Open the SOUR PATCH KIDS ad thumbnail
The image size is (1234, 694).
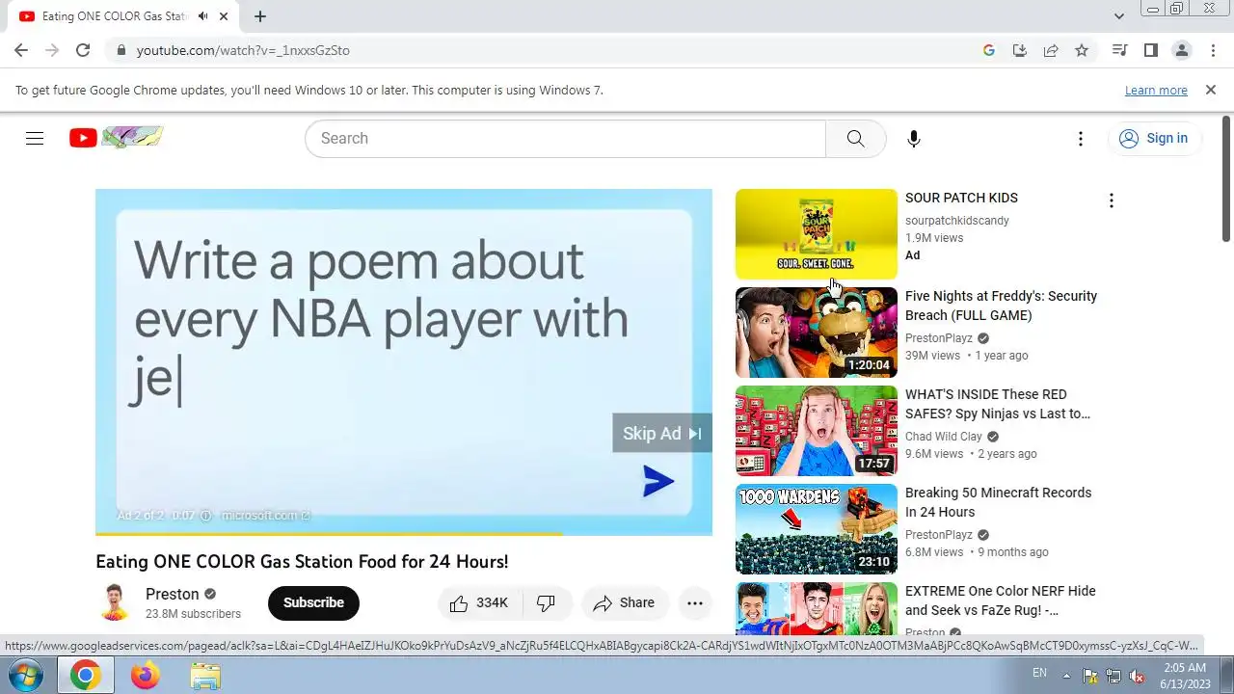tap(817, 234)
